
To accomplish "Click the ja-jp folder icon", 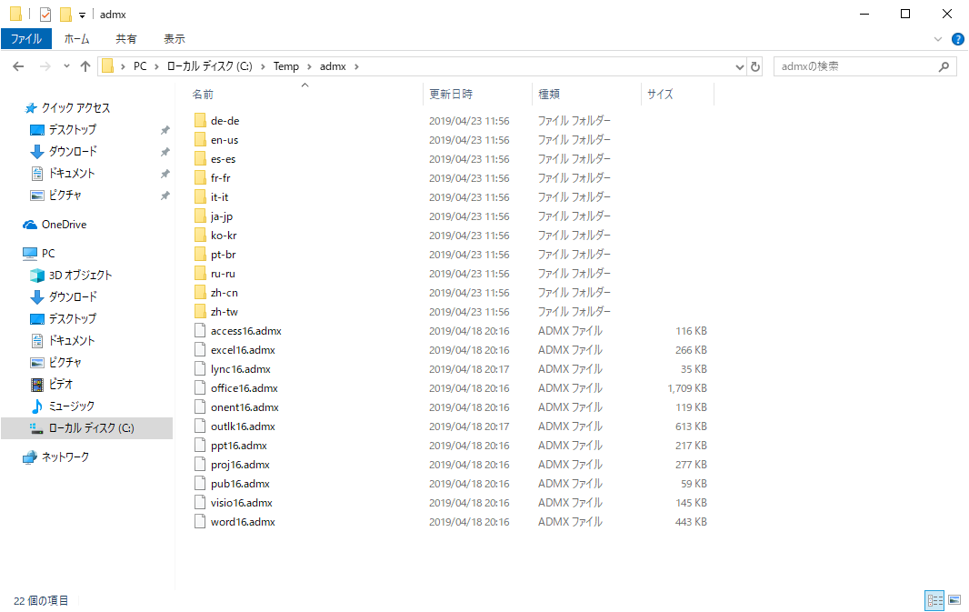I will point(200,216).
